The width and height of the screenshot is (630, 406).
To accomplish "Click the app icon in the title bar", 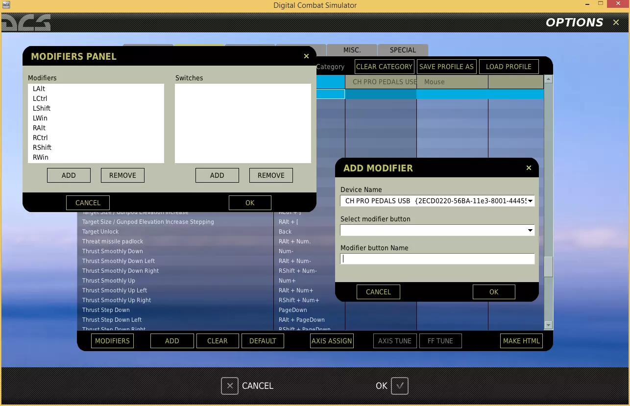I will [x=6, y=5].
